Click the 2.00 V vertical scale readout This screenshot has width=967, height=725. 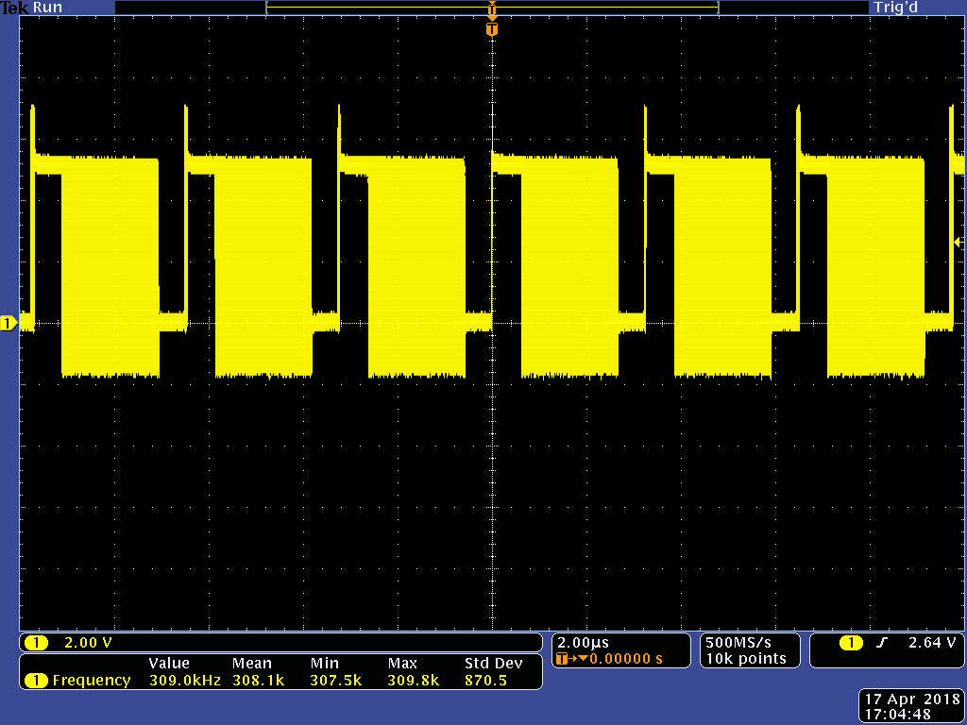pyautogui.click(x=88, y=643)
